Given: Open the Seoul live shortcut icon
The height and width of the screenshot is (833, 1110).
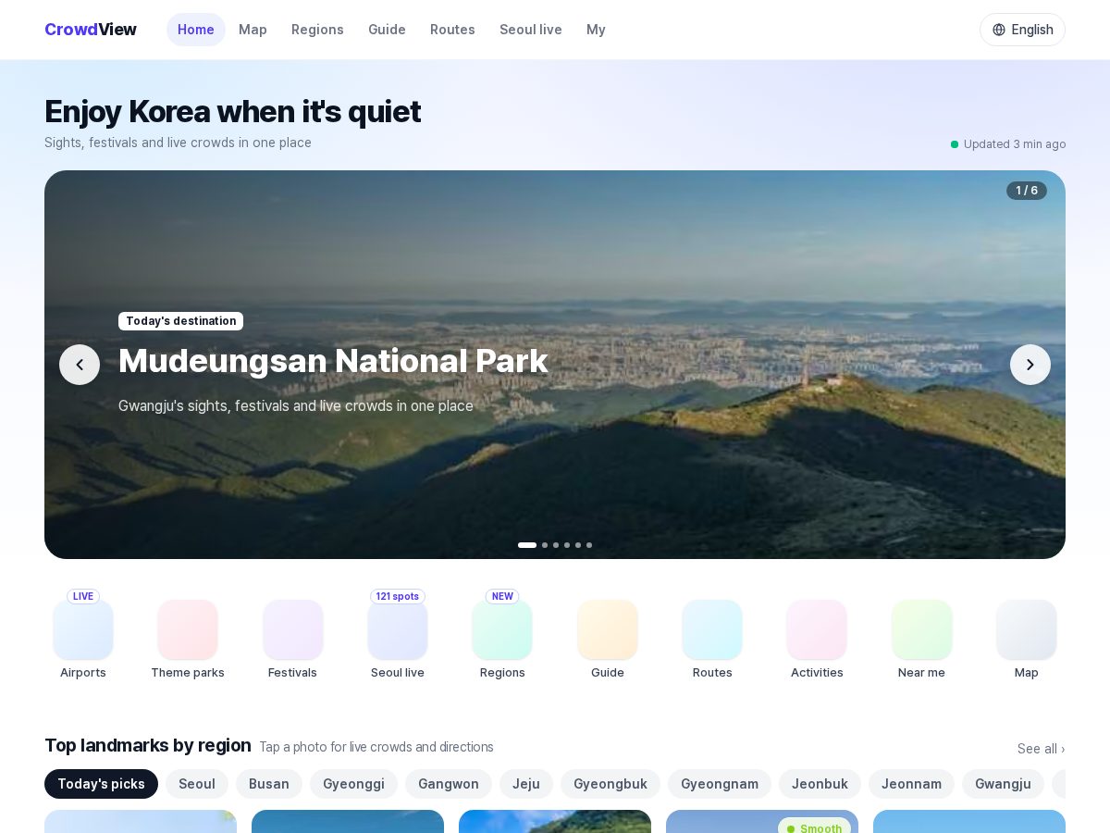Looking at the screenshot, I should (x=398, y=629).
